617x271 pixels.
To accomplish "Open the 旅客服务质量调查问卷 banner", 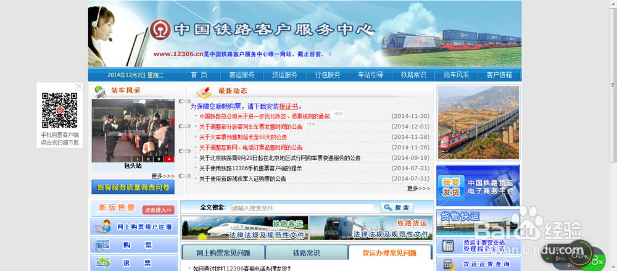I will (x=133, y=187).
